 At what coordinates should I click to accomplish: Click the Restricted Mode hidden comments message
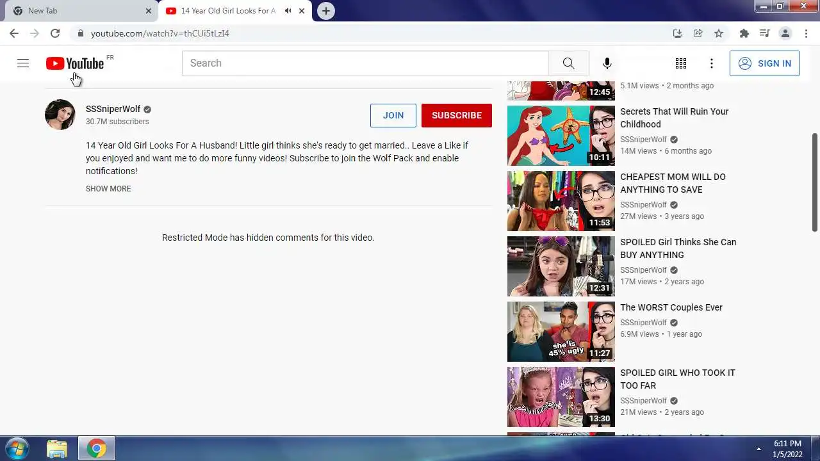(268, 238)
